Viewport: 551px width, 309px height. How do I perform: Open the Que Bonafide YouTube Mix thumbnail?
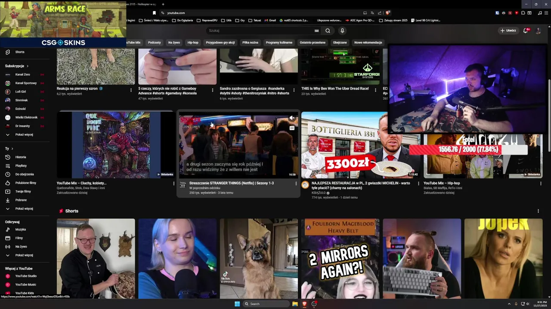click(x=115, y=145)
